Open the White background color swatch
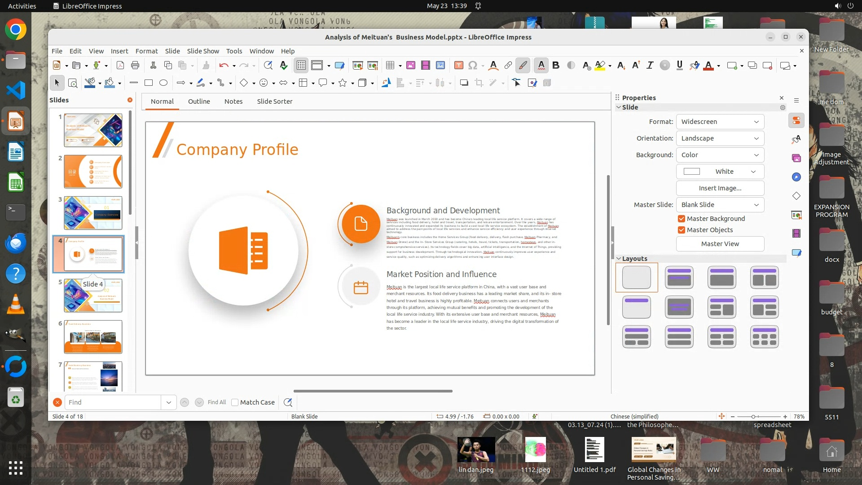Screen dimensions: 862x485 click(720, 172)
